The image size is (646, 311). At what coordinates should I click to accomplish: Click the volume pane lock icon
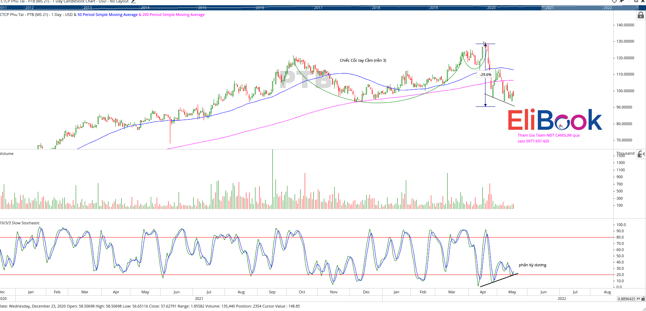pos(639,154)
